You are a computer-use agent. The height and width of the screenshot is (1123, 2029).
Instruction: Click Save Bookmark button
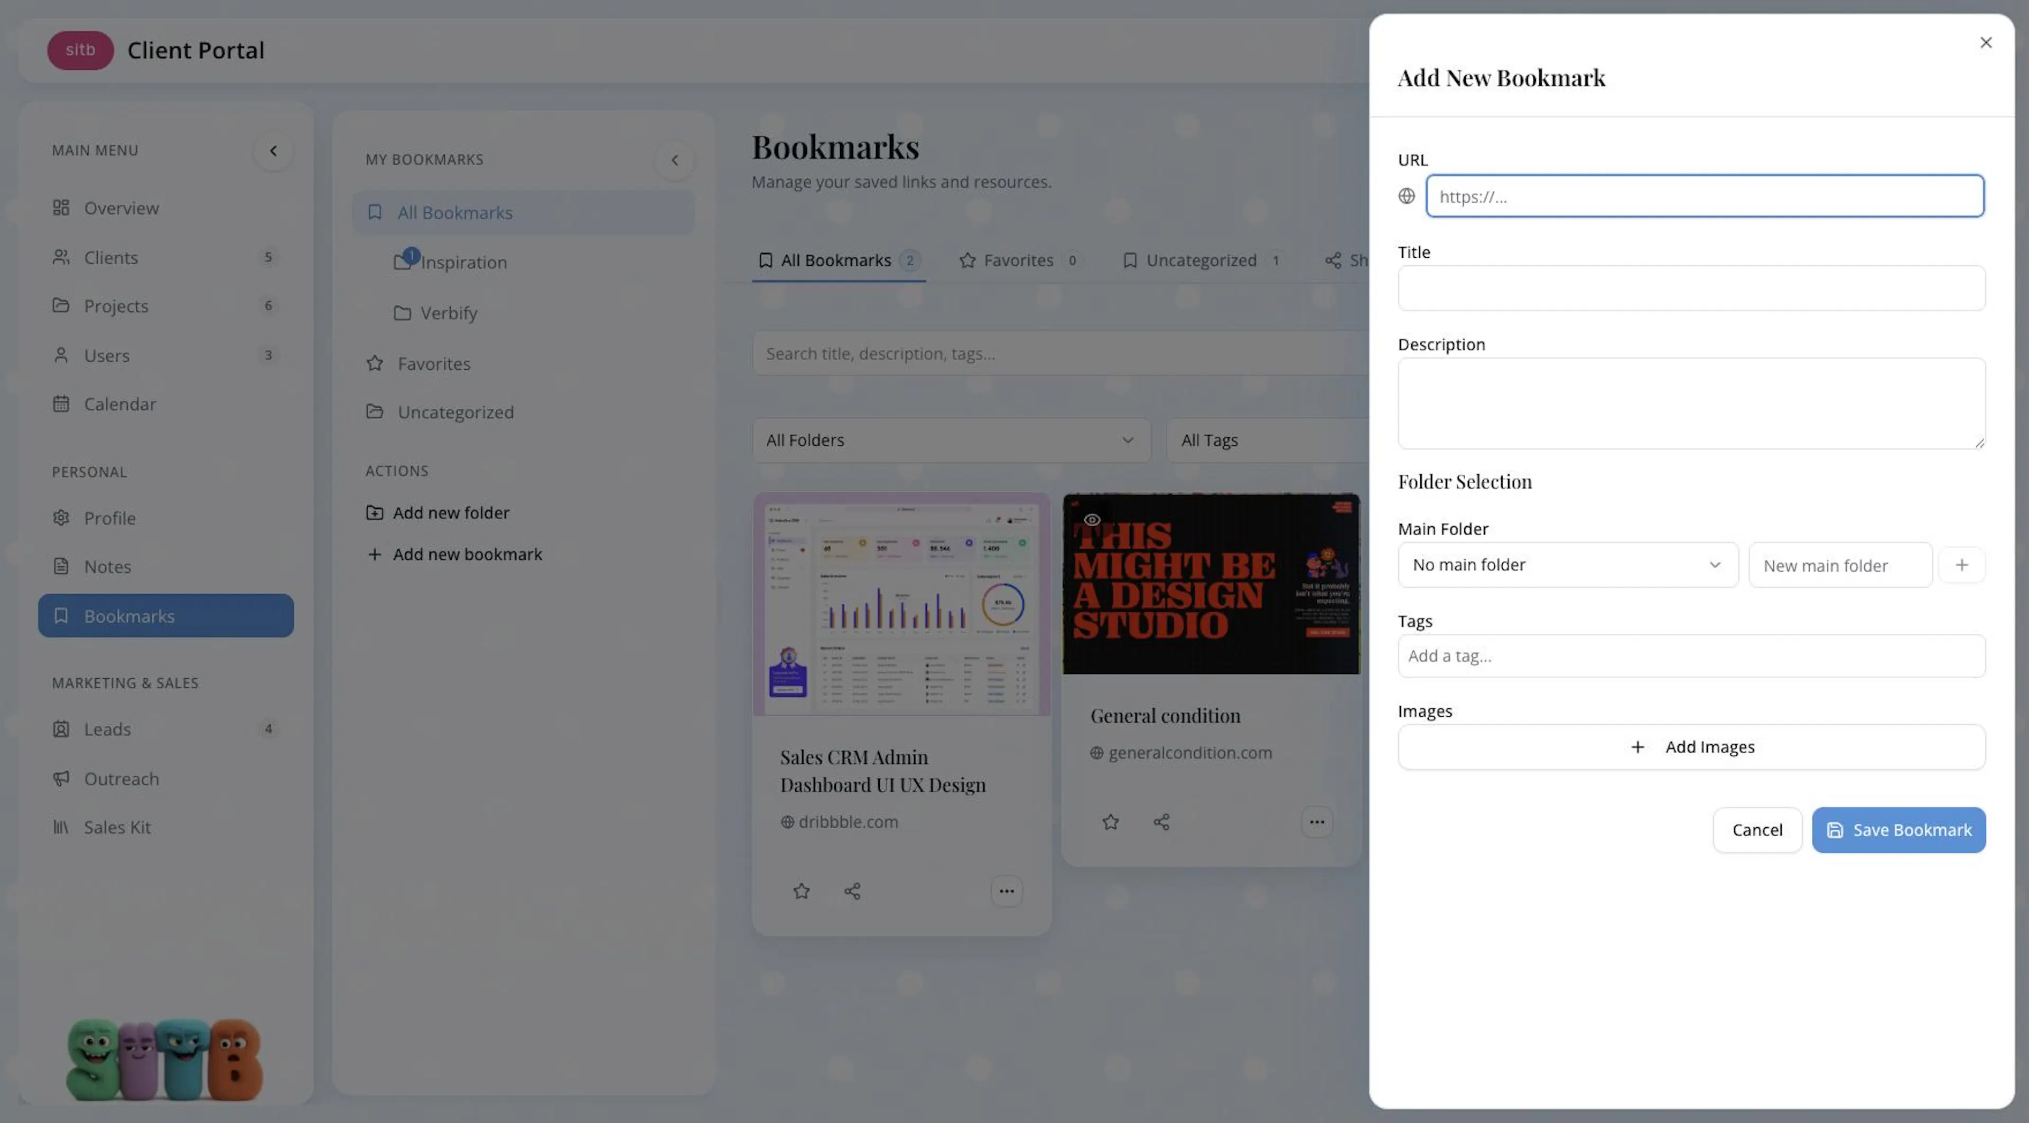[1898, 829]
